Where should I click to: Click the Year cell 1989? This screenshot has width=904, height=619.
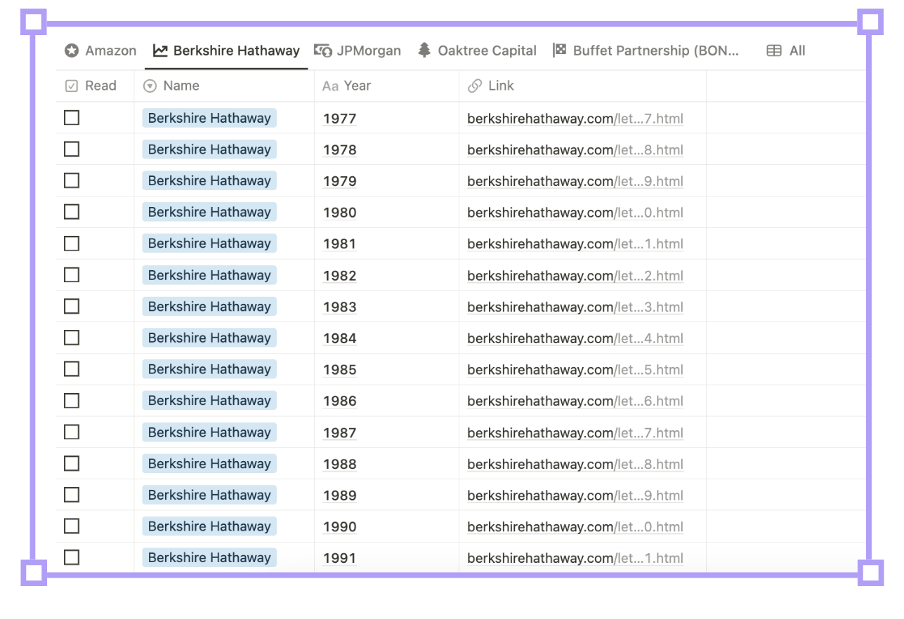pyautogui.click(x=340, y=495)
